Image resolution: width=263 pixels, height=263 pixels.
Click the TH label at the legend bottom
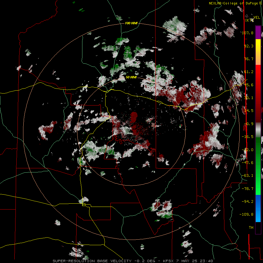pos(251,228)
